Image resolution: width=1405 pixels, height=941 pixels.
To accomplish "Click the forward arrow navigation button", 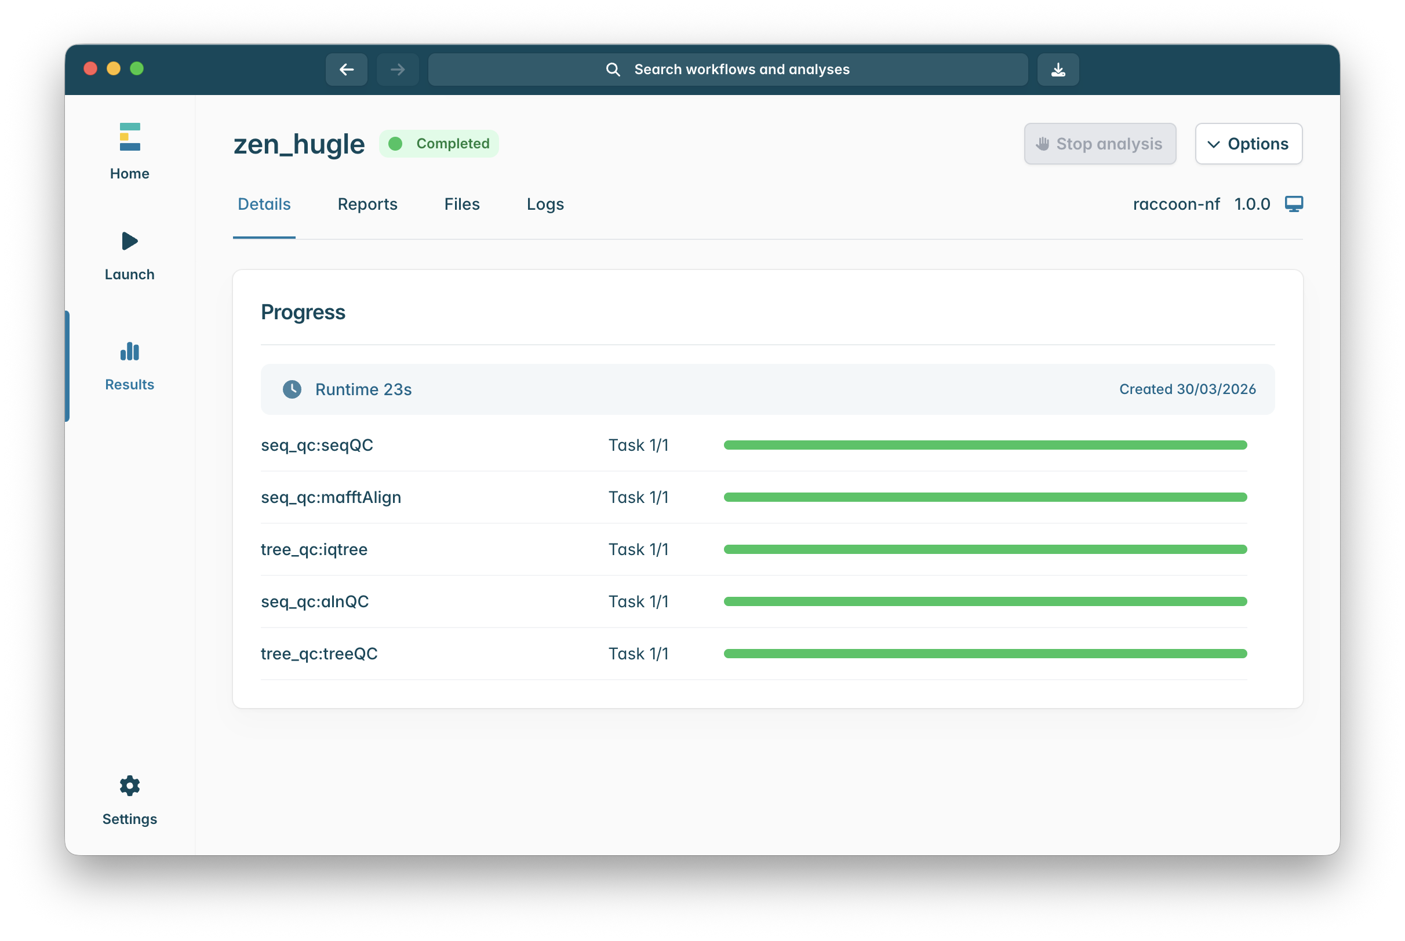I will [397, 70].
